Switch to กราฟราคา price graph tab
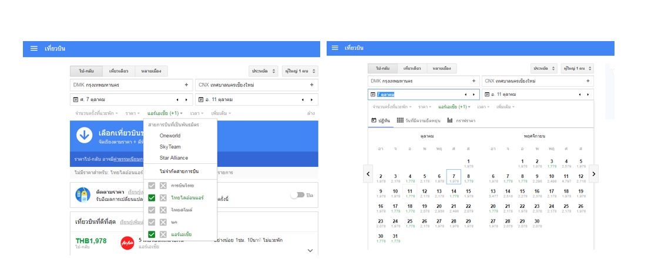Viewport: 648px width, 279px height. [461, 120]
